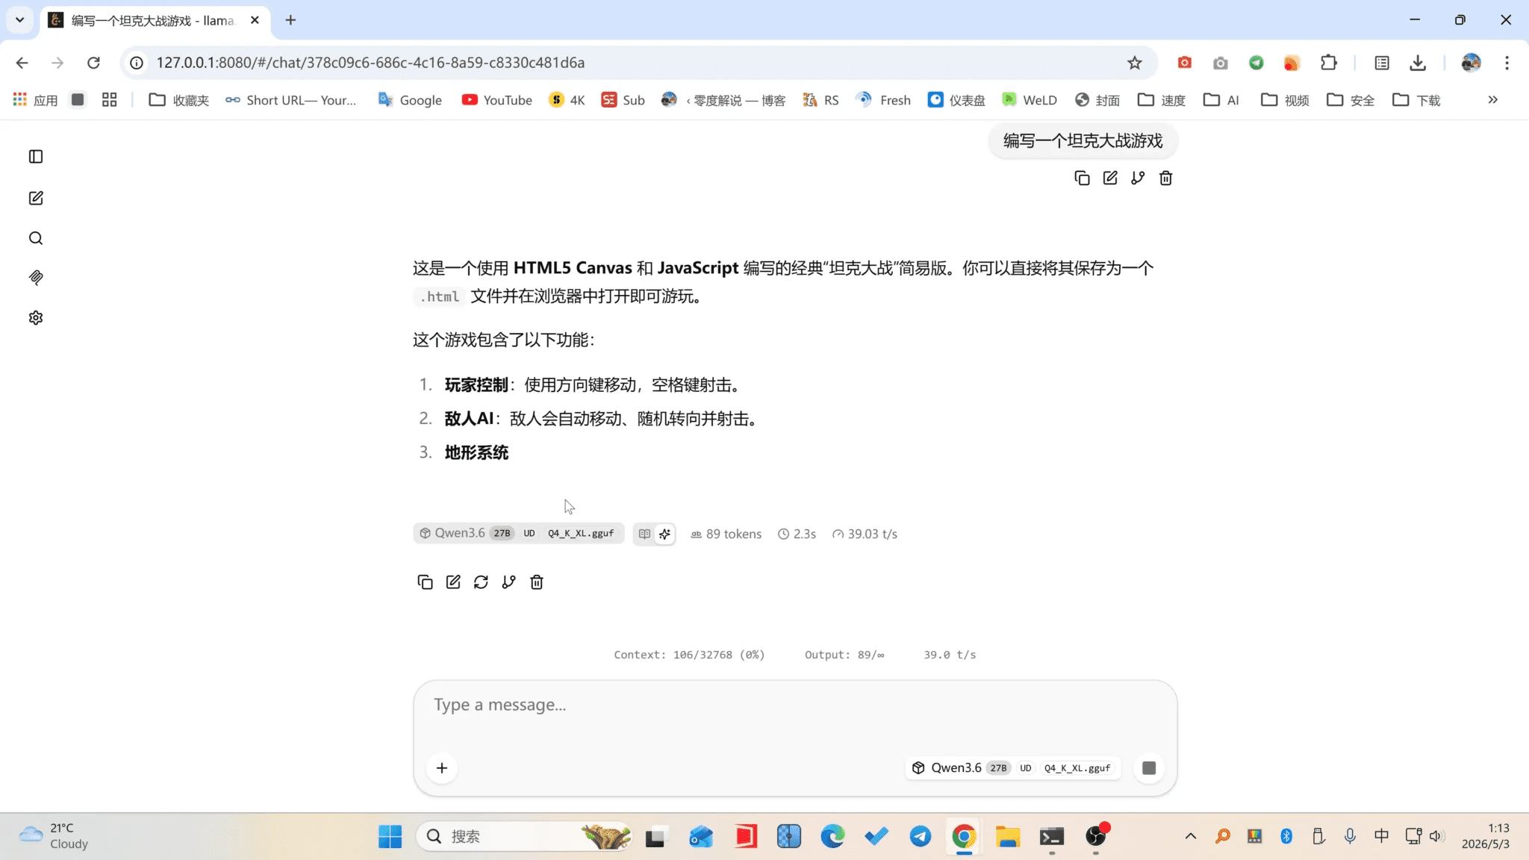Add an attachment with plus button

click(x=442, y=768)
